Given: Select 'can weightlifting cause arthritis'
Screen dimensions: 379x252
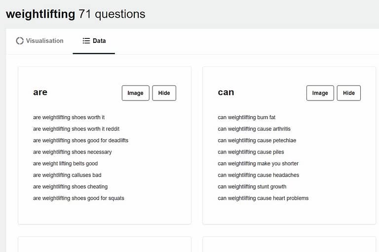Looking at the screenshot, I should pos(254,129).
